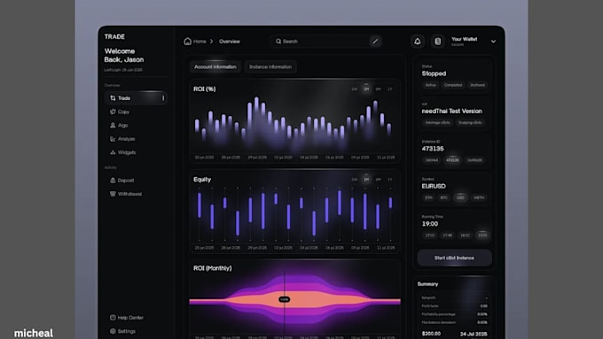The height and width of the screenshot is (339, 603).
Task: Select the Completed status chip
Action: 453,85
